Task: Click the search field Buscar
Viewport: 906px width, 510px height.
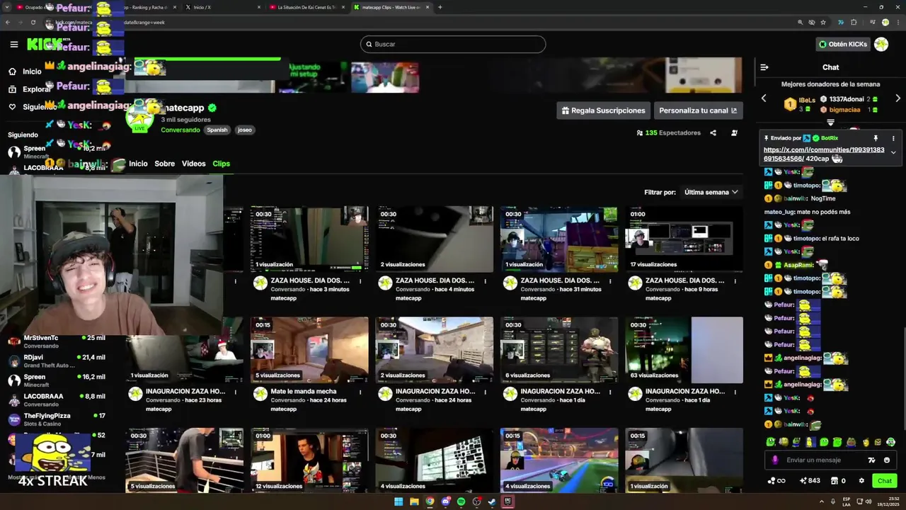Action: tap(453, 44)
